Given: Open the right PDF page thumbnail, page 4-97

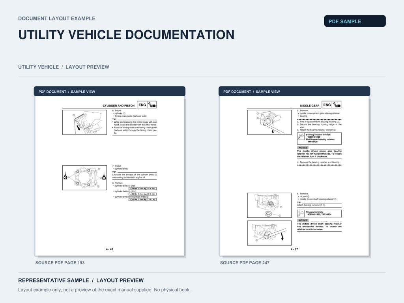Looking at the screenshot, I should point(294,176).
